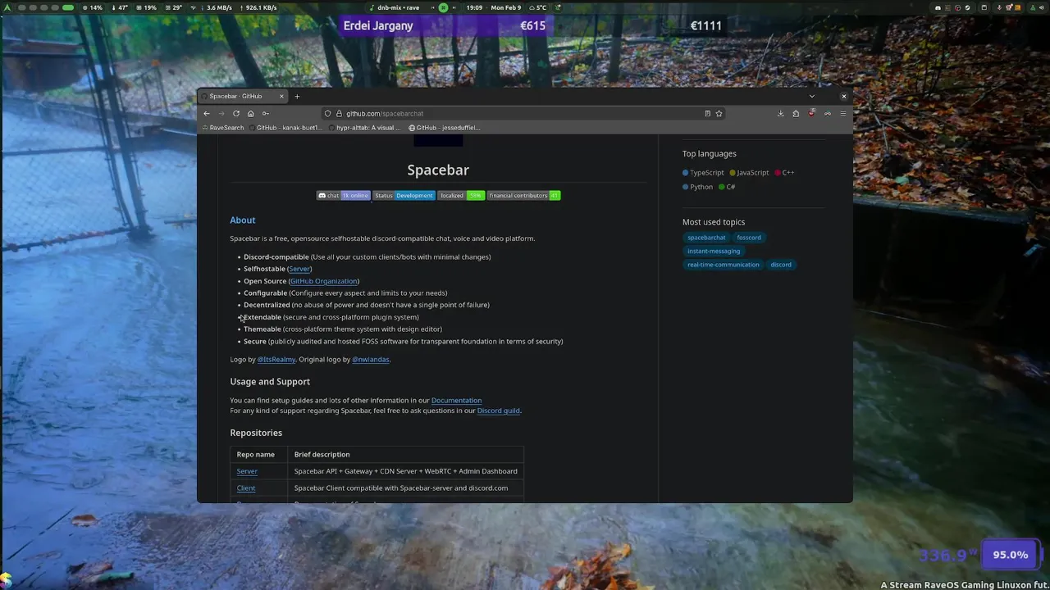Click the Status Development badge
The height and width of the screenshot is (590, 1050).
pos(404,196)
